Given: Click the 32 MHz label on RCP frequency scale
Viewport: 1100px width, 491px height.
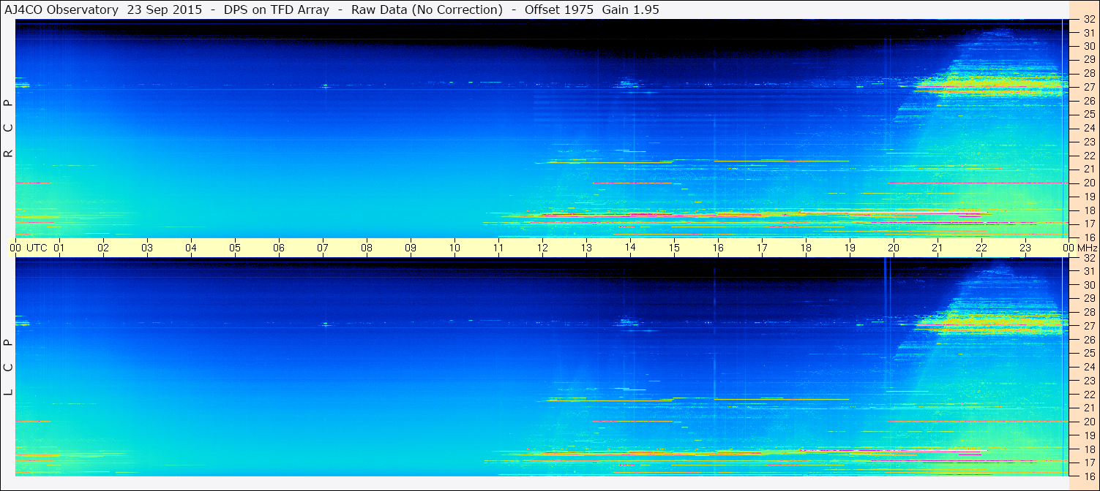Looking at the screenshot, I should [x=1088, y=19].
